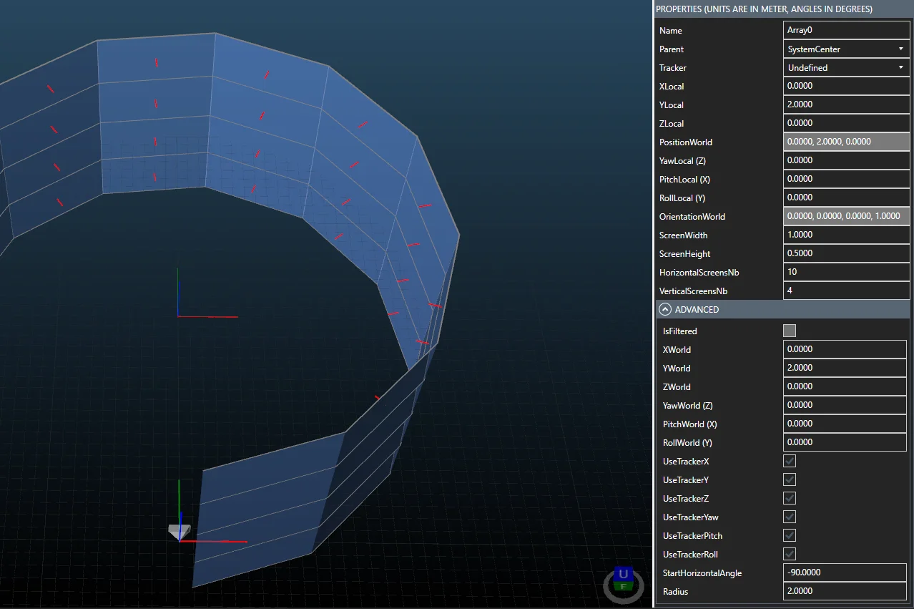Click the ScreenHeight value field

pyautogui.click(x=847, y=254)
